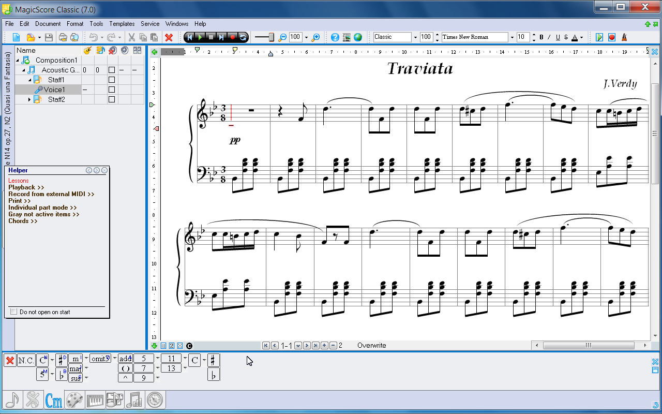662x414 pixels.
Task: Toggle the Acoustic G... row checkbox
Action: coord(112,70)
